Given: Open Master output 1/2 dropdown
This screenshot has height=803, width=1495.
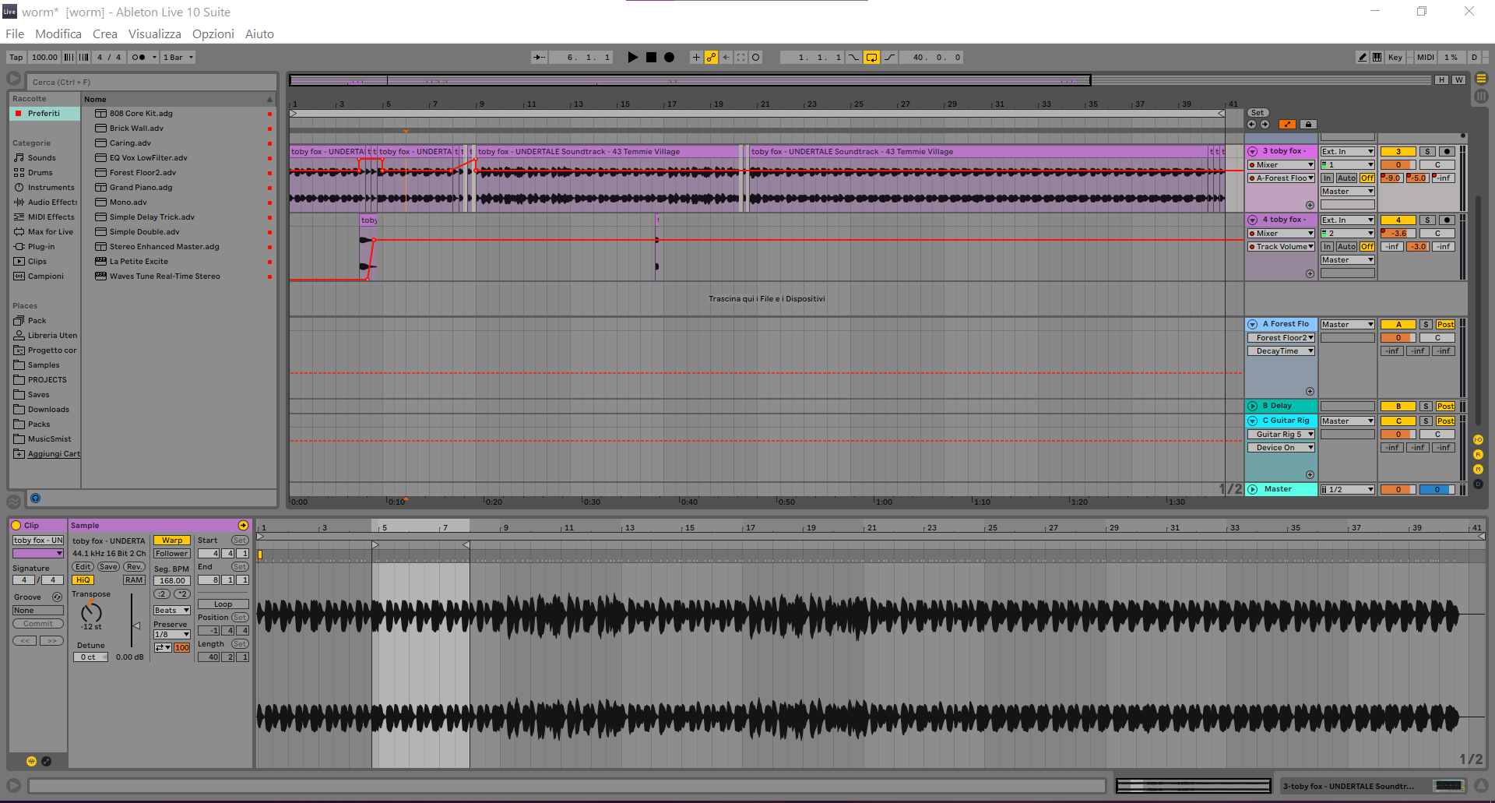Looking at the screenshot, I should point(1347,490).
